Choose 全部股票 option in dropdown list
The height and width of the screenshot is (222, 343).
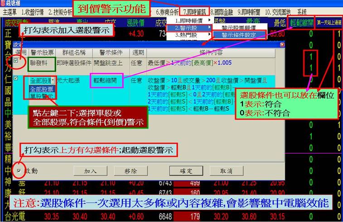tap(42, 89)
